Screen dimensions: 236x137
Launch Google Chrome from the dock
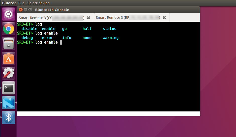9,29
